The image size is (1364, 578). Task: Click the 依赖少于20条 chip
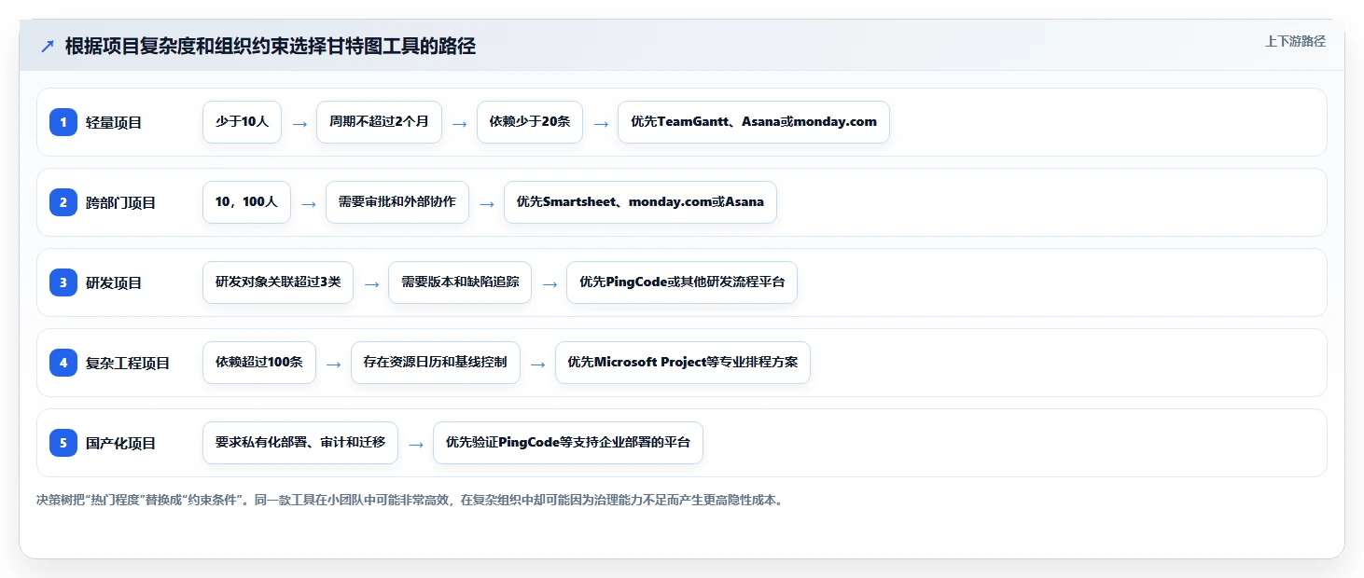click(x=530, y=122)
